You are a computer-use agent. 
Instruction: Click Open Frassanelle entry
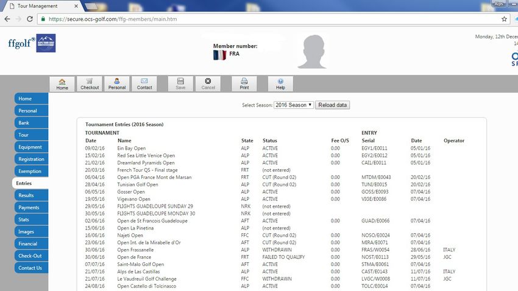tap(135, 250)
